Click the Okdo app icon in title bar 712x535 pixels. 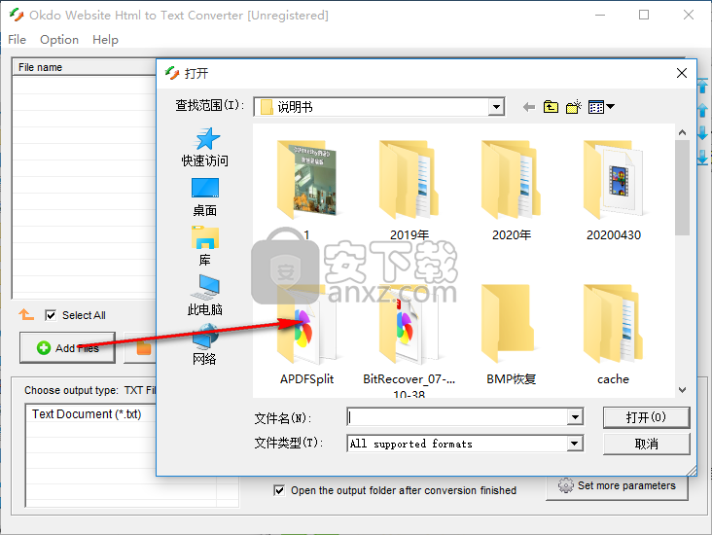(17, 15)
